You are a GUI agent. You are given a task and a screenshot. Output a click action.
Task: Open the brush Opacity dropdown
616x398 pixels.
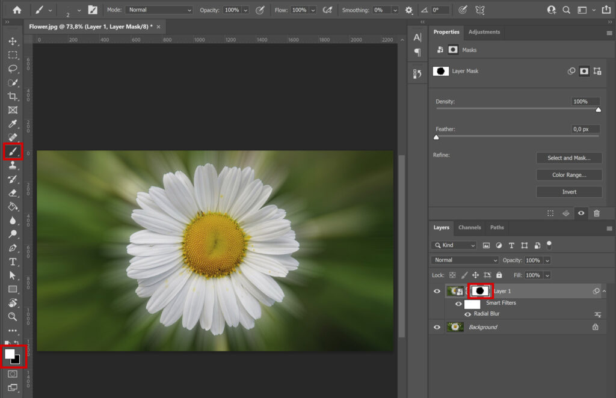[245, 10]
